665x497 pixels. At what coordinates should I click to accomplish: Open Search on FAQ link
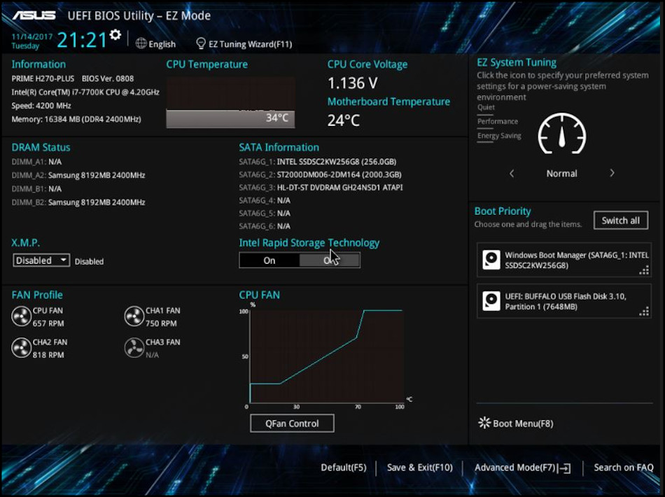pyautogui.click(x=624, y=468)
